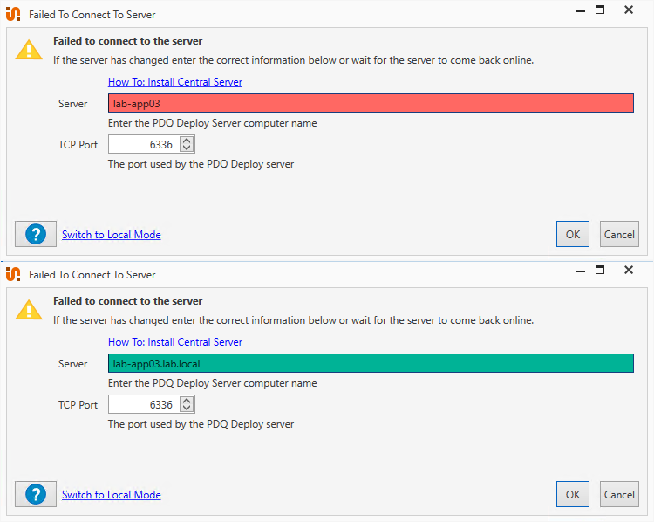
Task: Click OK in the top dialog
Action: (573, 234)
